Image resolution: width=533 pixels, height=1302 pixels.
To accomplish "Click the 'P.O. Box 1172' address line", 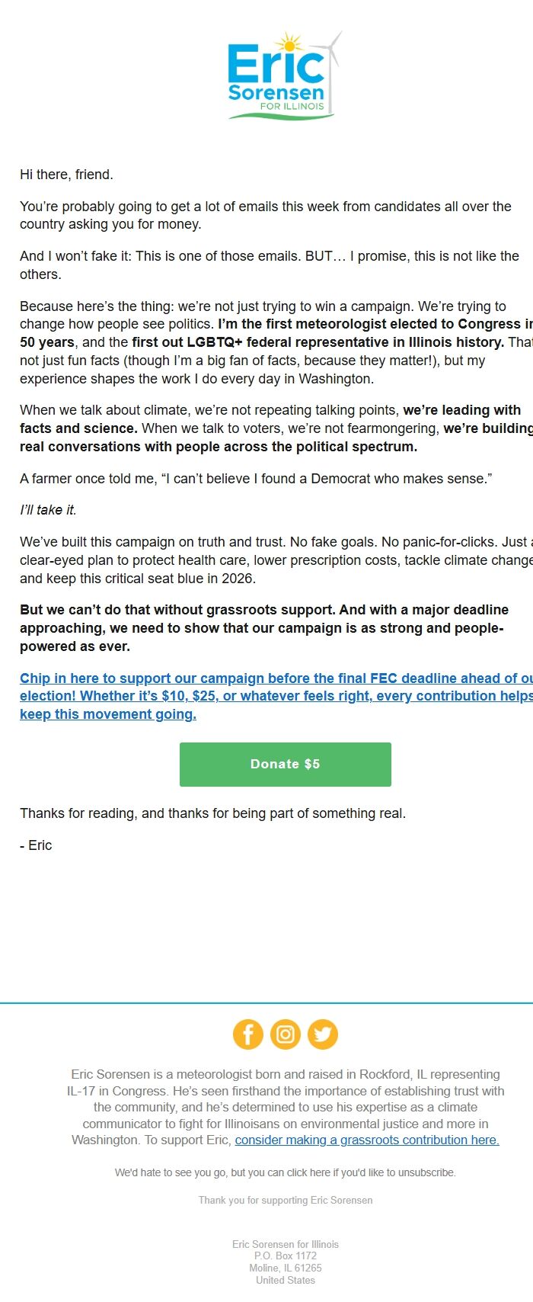I will [x=285, y=1255].
